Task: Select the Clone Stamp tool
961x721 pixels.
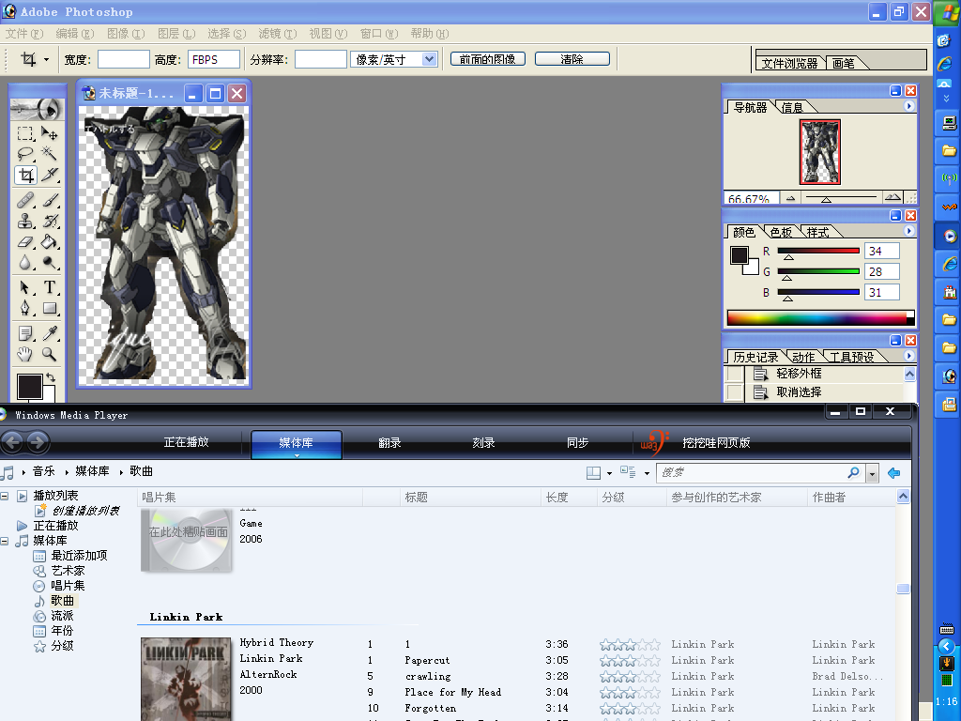Action: [25, 221]
